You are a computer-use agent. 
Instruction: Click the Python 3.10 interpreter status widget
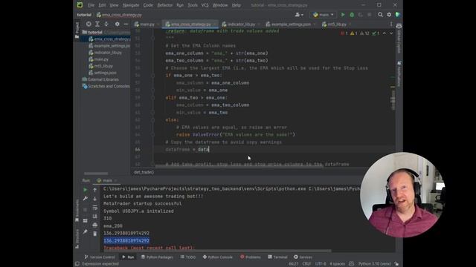tap(374, 264)
